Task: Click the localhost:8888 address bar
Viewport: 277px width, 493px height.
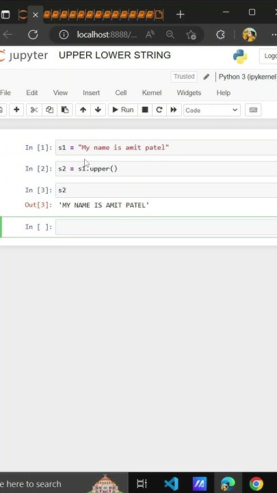Action: tap(107, 35)
